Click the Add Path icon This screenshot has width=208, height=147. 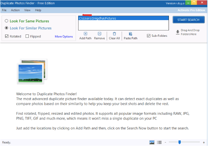point(86,34)
